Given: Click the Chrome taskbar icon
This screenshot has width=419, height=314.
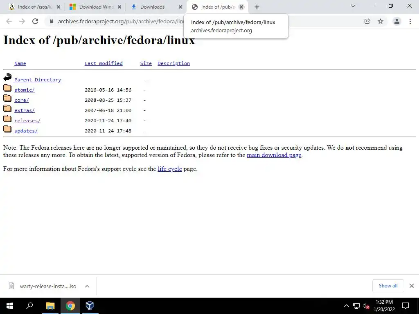Looking at the screenshot, I should coord(70,306).
